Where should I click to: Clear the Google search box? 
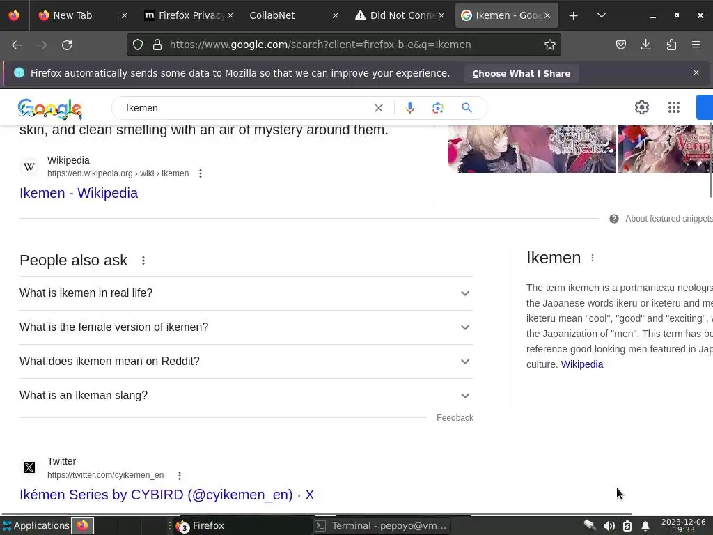pyautogui.click(x=378, y=108)
